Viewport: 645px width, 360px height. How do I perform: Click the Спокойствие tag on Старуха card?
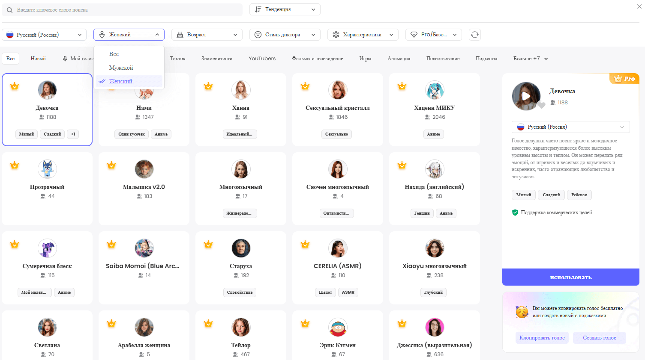240,292
